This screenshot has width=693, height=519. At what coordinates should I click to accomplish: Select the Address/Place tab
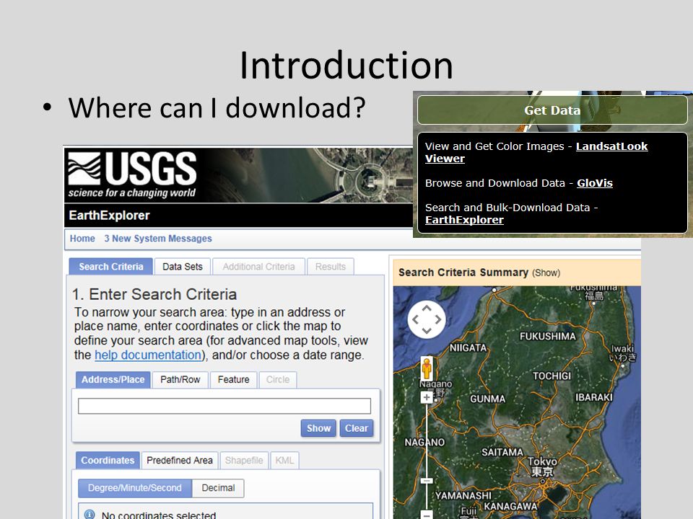pyautogui.click(x=113, y=380)
